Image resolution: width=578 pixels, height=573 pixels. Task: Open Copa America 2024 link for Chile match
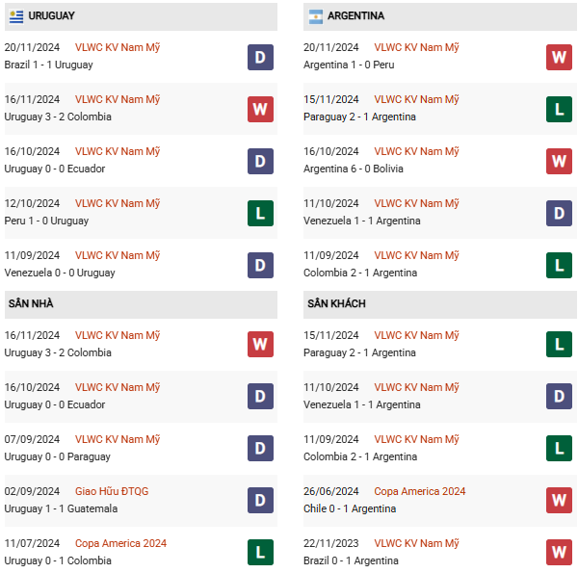tap(419, 491)
